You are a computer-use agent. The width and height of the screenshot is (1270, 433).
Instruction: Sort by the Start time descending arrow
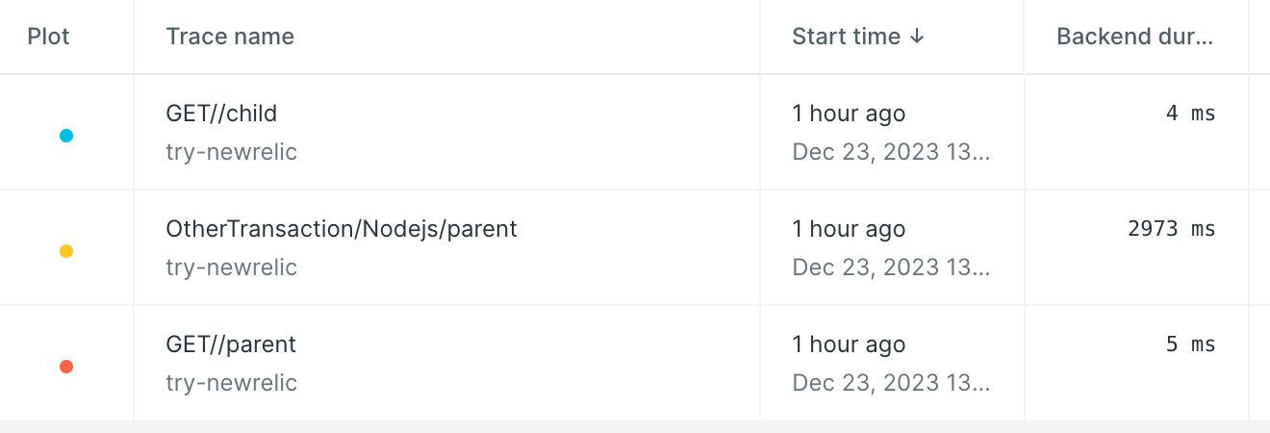916,37
